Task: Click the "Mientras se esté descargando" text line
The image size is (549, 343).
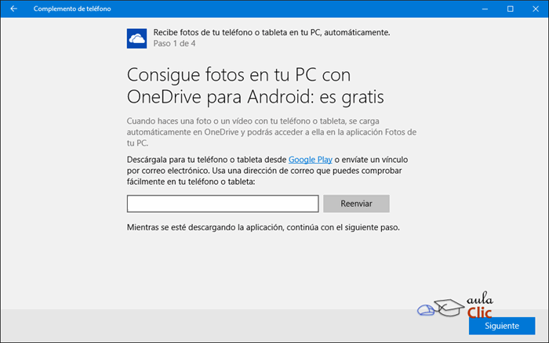Action: click(x=263, y=227)
